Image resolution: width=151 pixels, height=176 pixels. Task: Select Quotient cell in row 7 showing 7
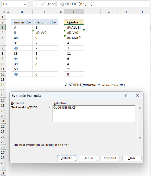tap(74, 48)
